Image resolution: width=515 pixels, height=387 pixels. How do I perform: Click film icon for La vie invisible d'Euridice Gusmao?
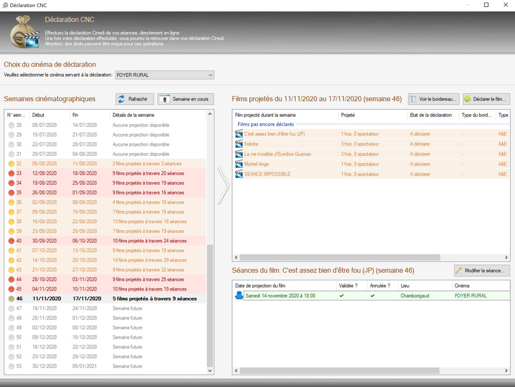pos(239,154)
